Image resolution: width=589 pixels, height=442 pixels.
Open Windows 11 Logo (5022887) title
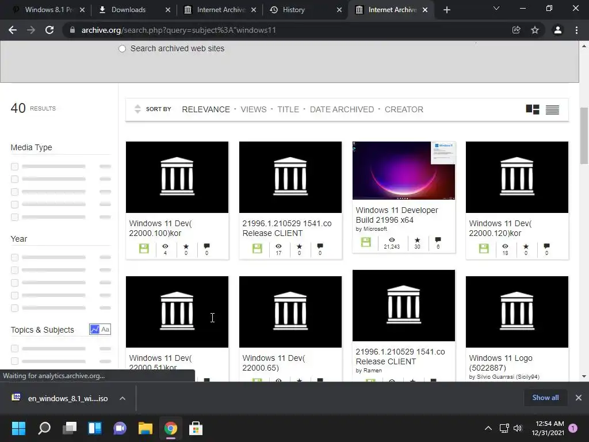[500, 363]
